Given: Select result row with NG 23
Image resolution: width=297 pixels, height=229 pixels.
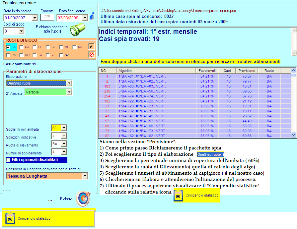Looking at the screenshot, I should point(195,106).
